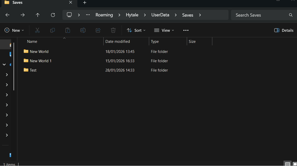Click the Rename icon in toolbar
Image resolution: width=297 pixels, height=166 pixels.
pos(83,30)
